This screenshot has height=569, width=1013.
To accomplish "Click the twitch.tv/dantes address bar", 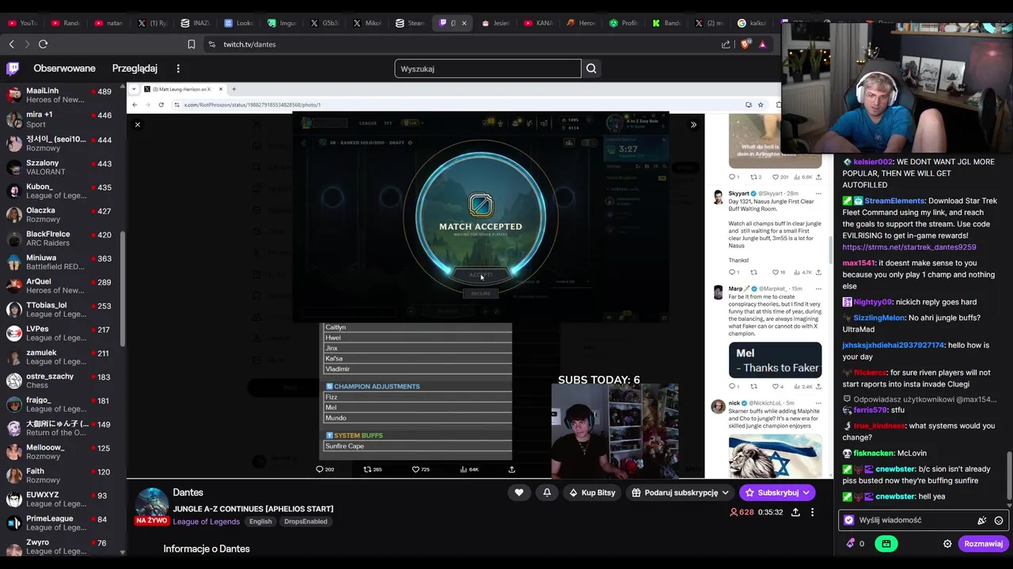I will (249, 44).
